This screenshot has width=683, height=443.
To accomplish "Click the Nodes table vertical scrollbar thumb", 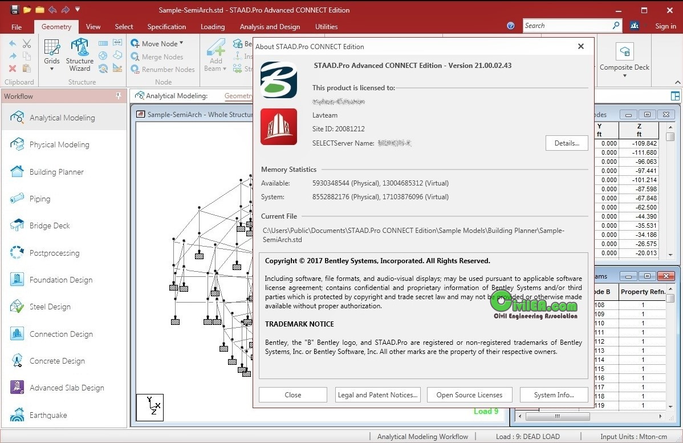I will click(670, 136).
